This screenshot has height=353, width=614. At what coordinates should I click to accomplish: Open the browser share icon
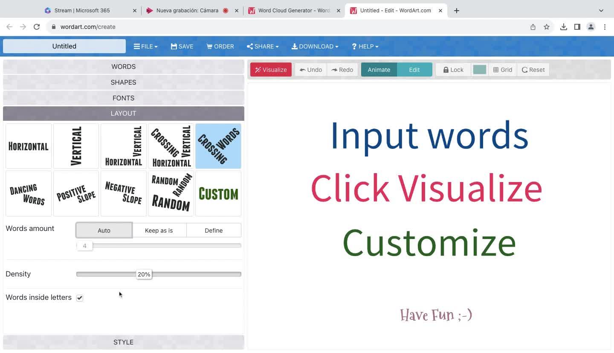pyautogui.click(x=533, y=27)
